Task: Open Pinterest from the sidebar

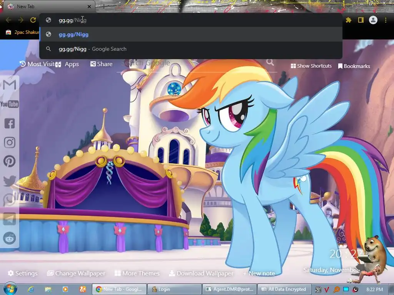Action: tap(10, 161)
